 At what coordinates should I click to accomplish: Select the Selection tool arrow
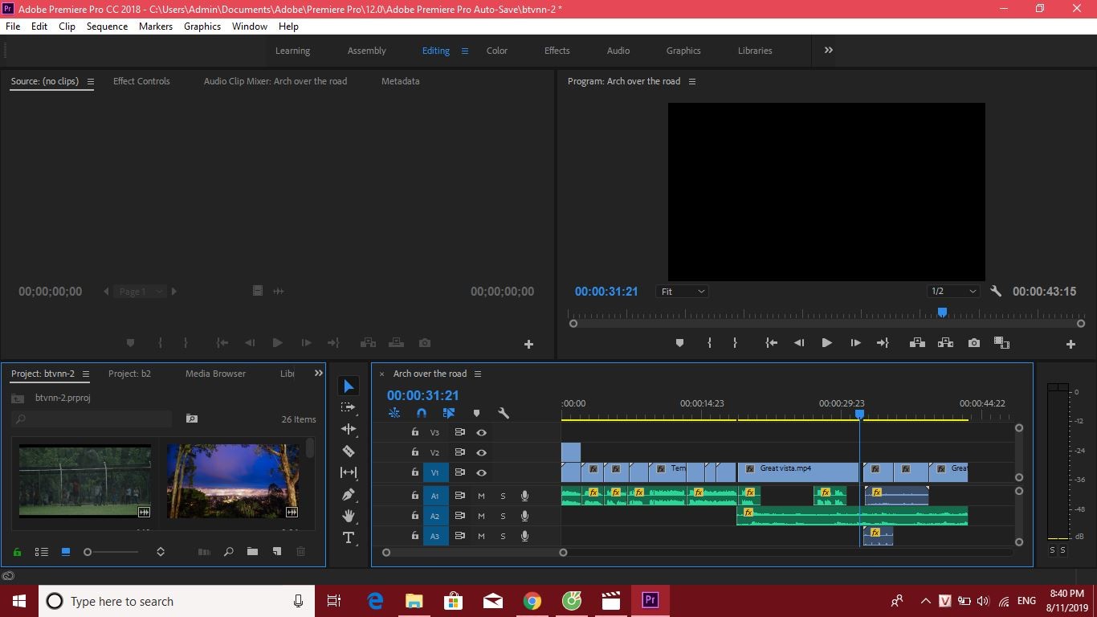349,386
